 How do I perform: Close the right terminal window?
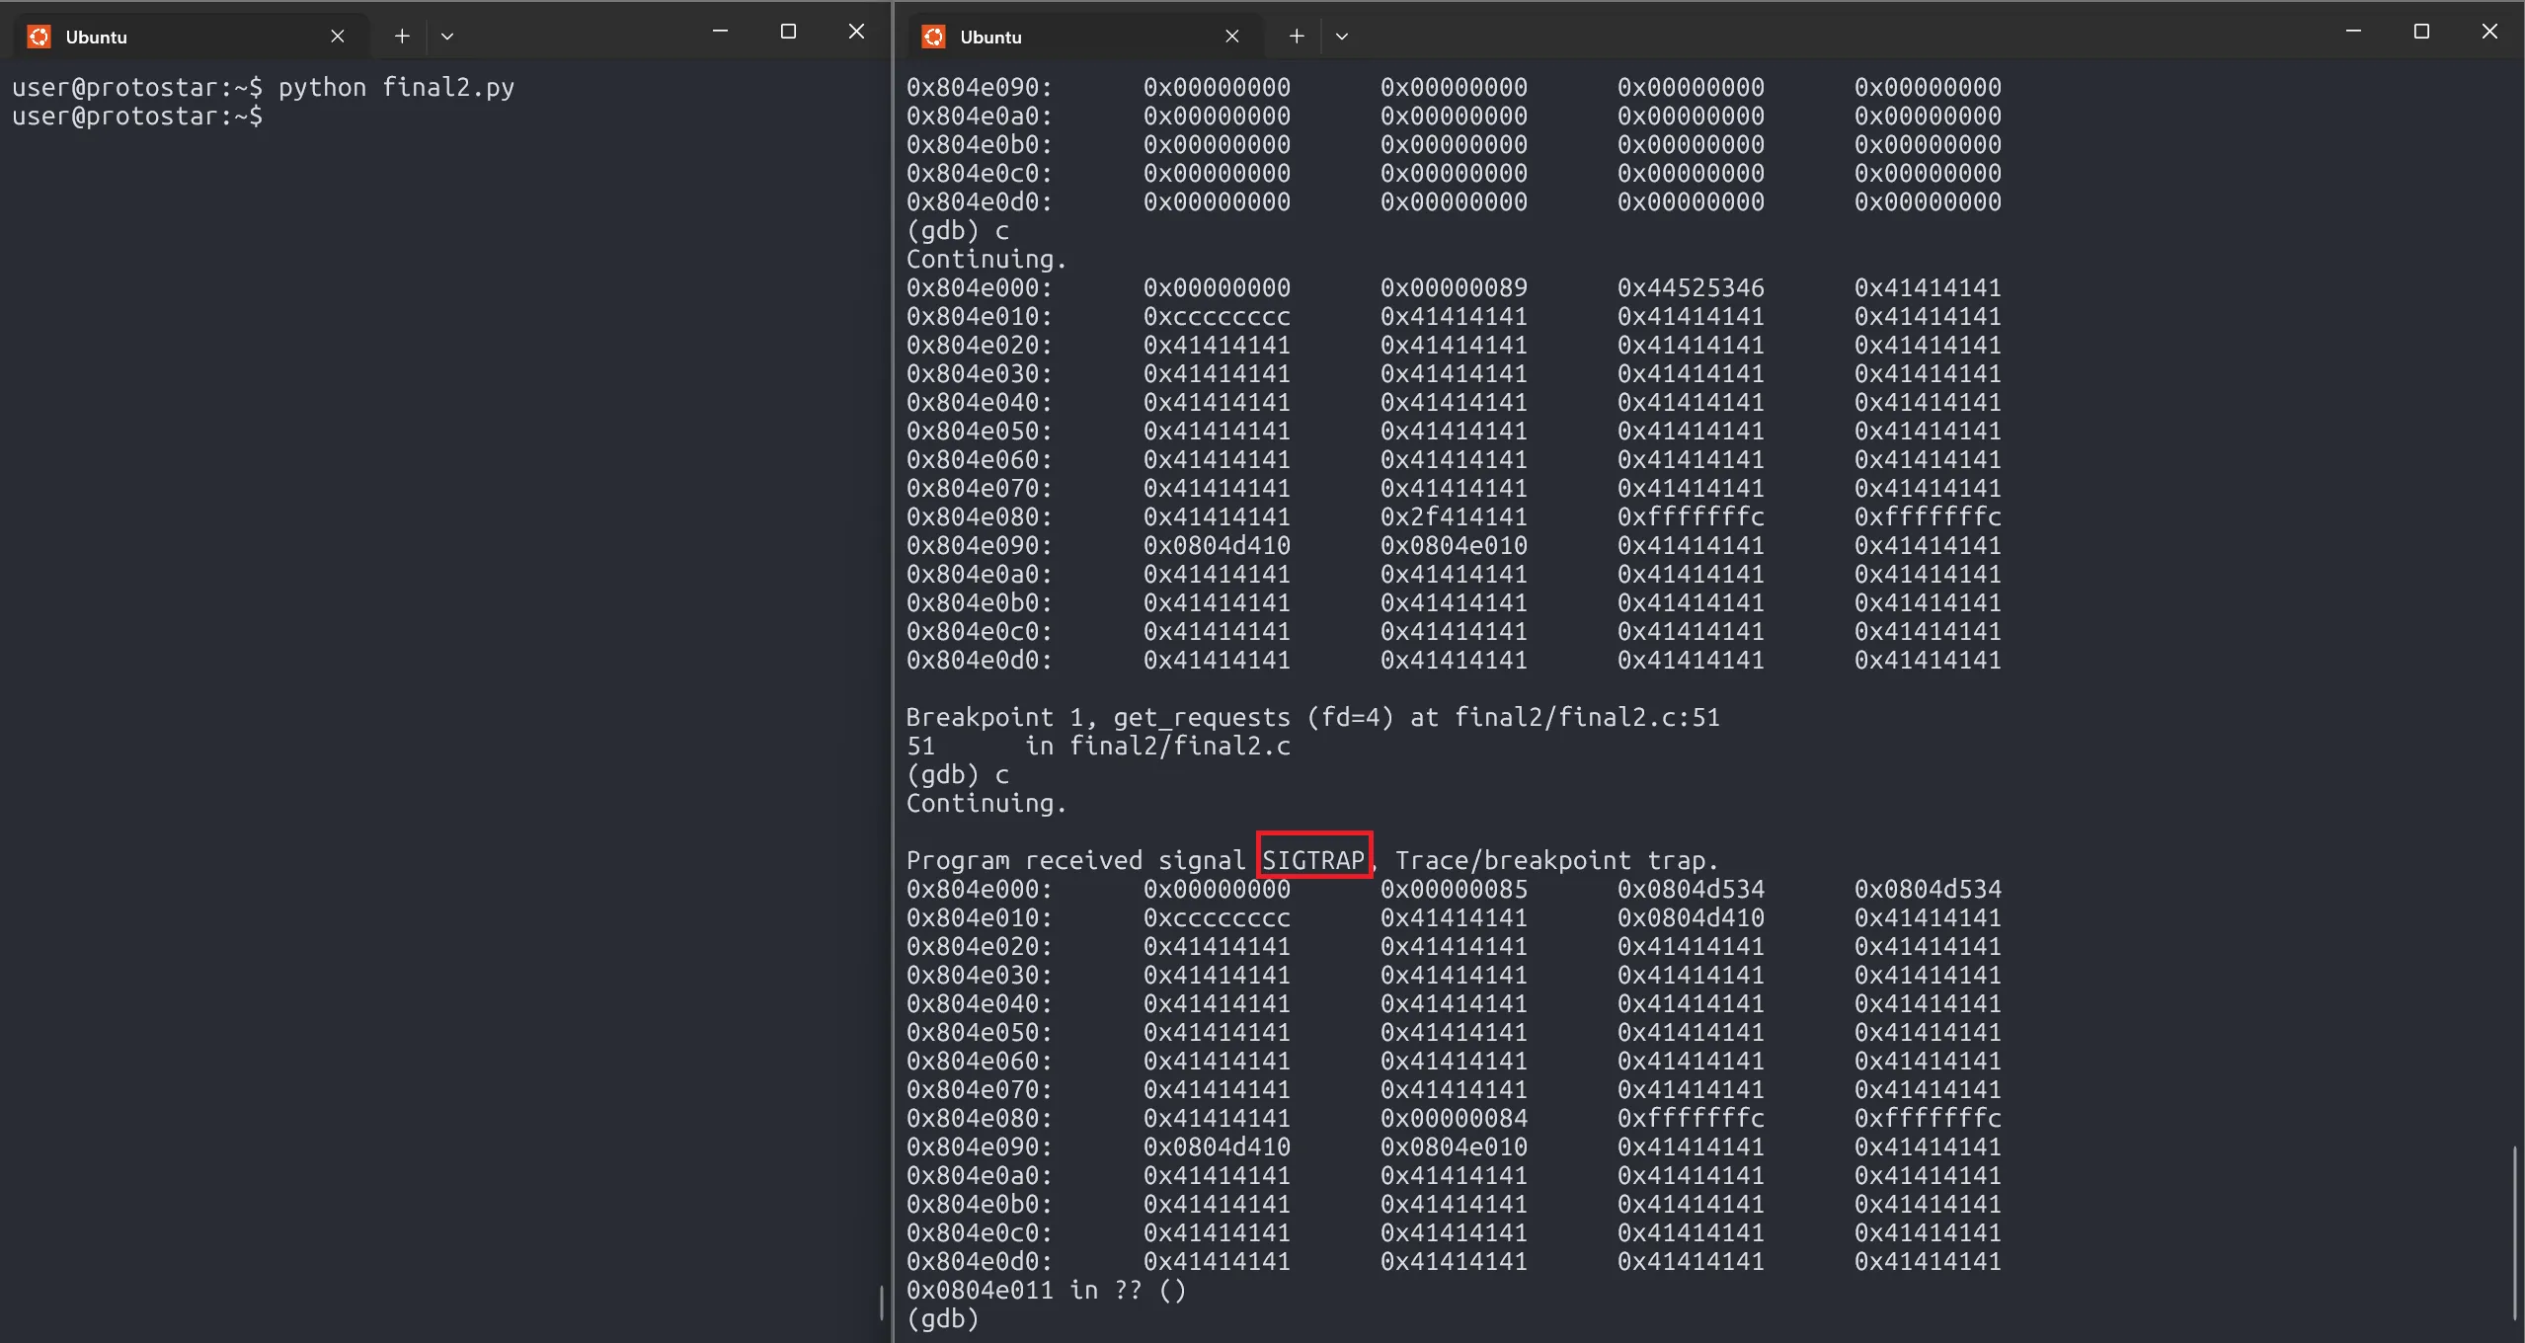(2489, 32)
